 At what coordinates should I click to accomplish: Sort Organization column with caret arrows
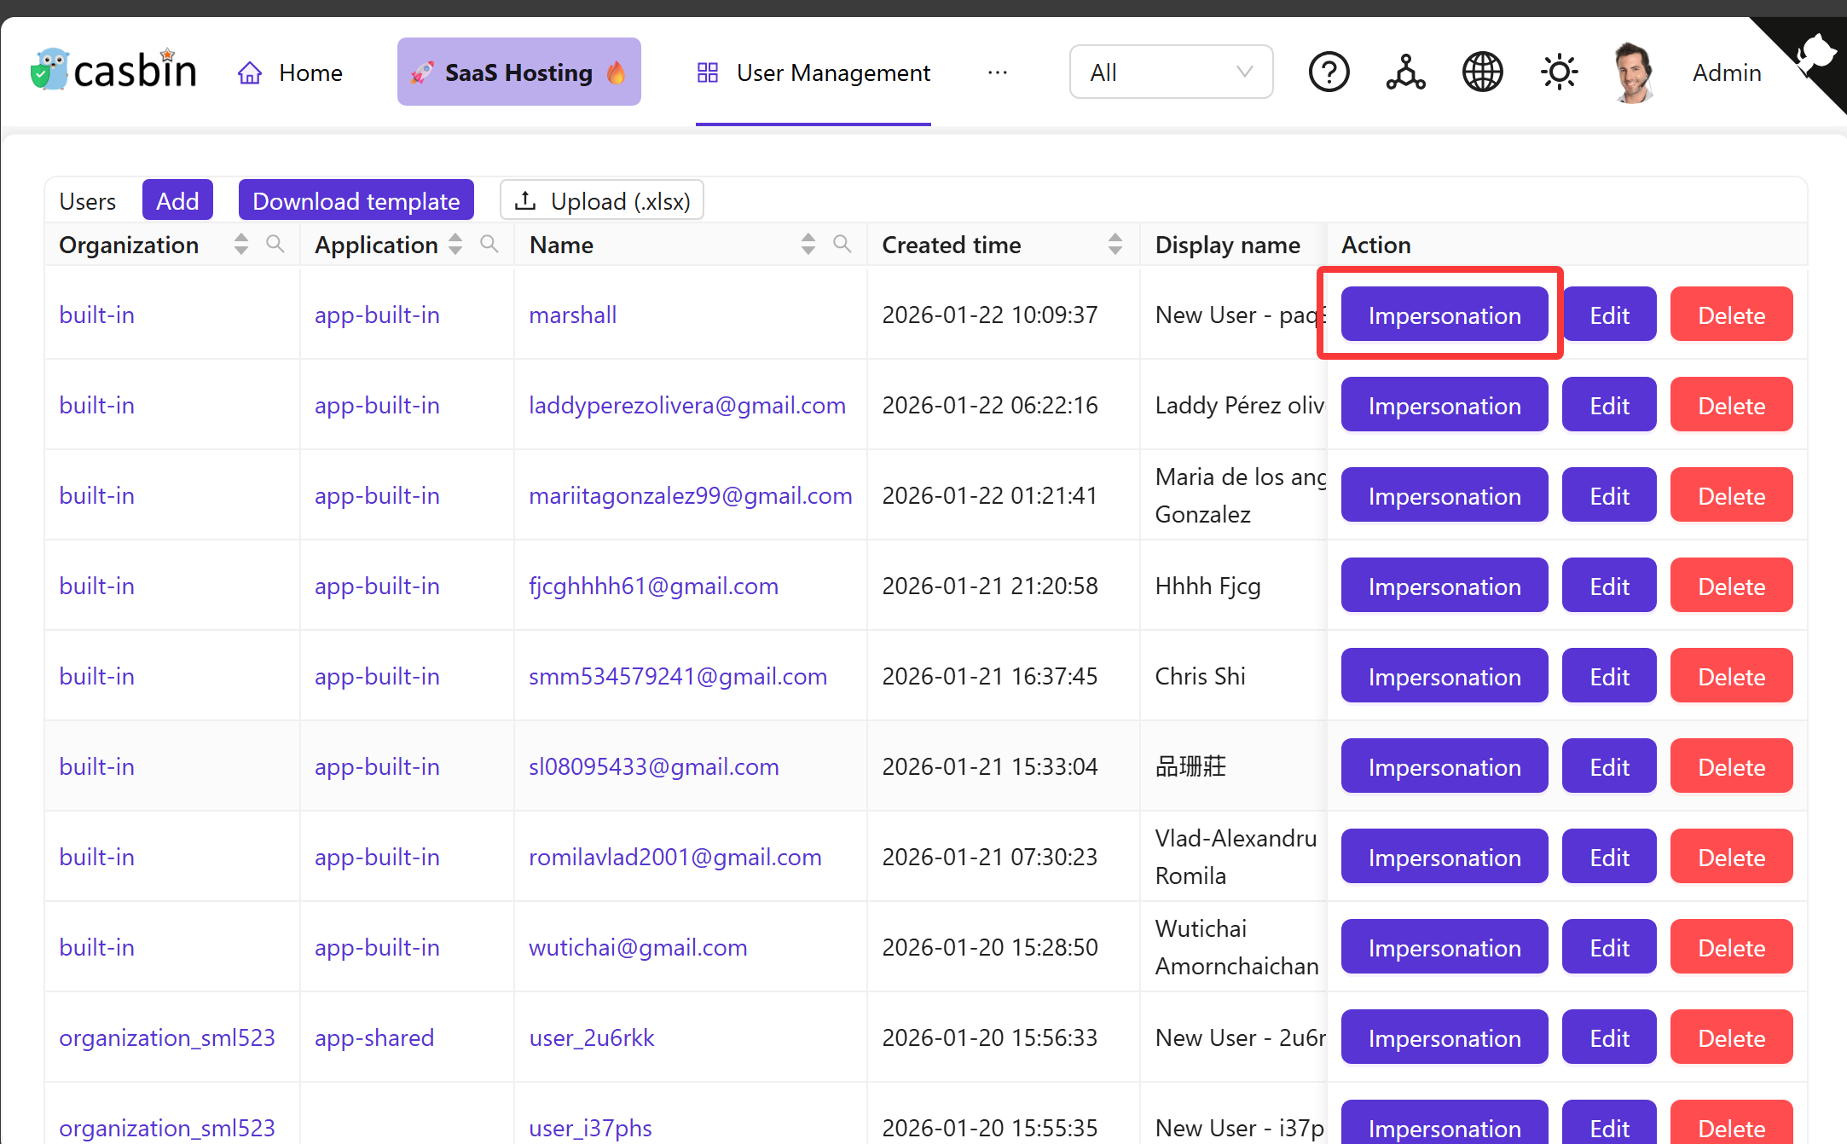pyautogui.click(x=241, y=245)
